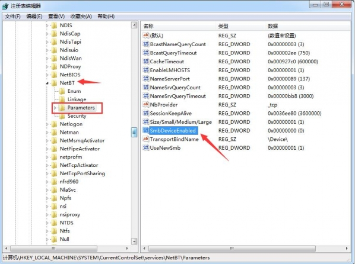Select the Parameters folder icon
This screenshot has height=264, width=355.
click(x=62, y=108)
